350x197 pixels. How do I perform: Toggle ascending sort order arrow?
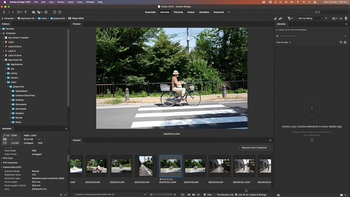tap(326, 18)
